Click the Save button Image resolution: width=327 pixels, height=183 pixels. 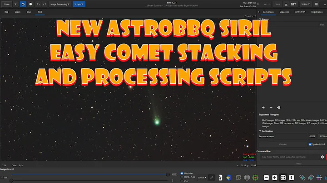(x=277, y=4)
